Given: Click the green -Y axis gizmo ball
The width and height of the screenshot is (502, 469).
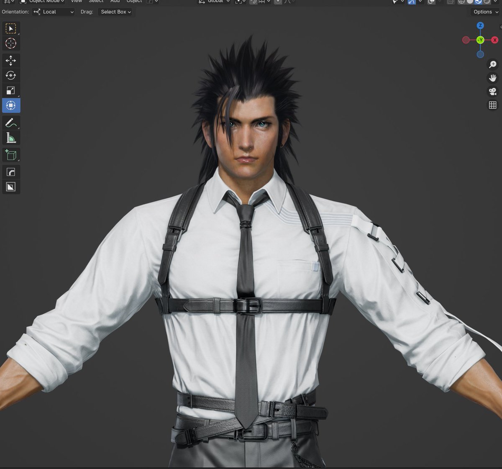Looking at the screenshot, I should 480,40.
